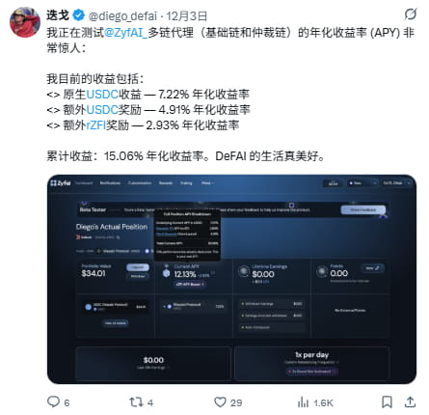Open the Zyfai dashboard screenshot image
429x415 pixels.
tap(231, 279)
